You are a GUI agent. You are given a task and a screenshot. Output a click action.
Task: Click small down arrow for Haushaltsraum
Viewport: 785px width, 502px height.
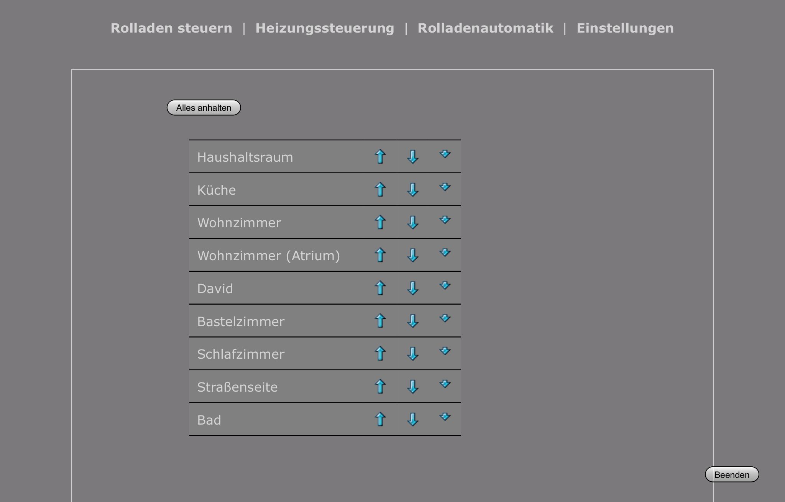click(x=445, y=154)
